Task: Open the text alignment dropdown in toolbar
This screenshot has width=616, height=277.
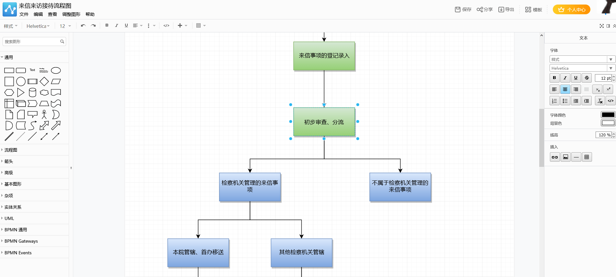Action: 138,26
